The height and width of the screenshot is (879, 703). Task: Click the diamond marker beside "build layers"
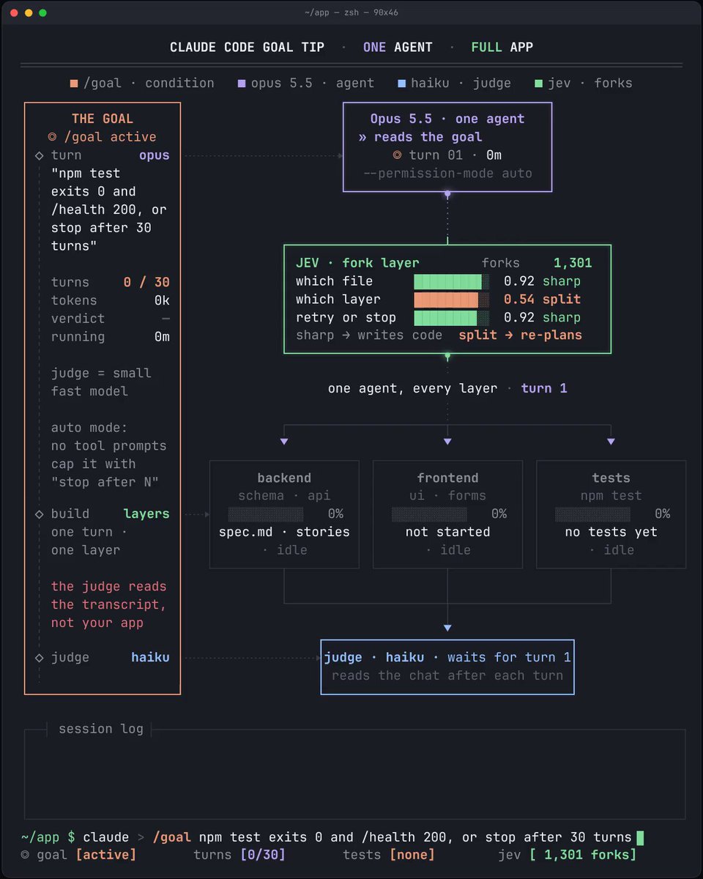tap(39, 514)
